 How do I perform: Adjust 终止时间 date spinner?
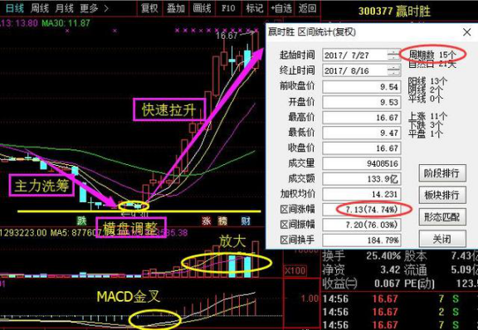(393, 70)
